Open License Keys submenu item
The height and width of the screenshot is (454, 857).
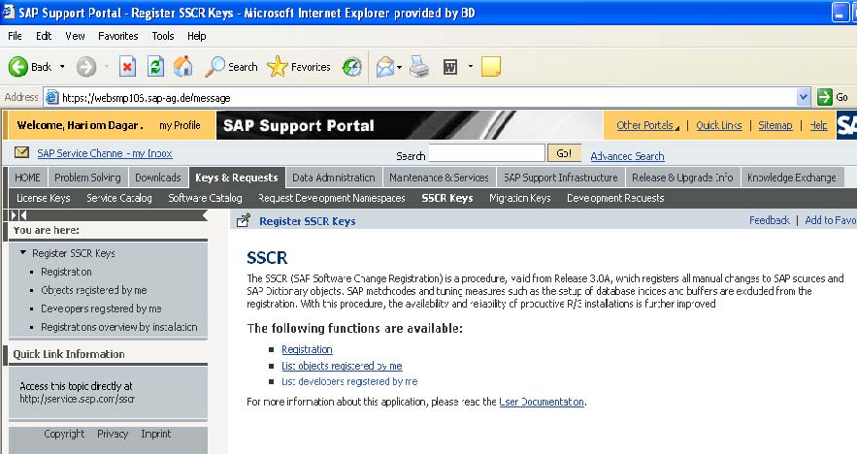[x=43, y=198]
